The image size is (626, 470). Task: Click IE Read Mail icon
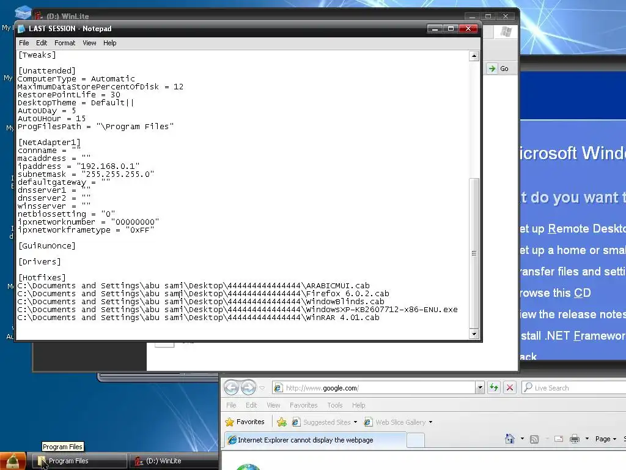559,439
